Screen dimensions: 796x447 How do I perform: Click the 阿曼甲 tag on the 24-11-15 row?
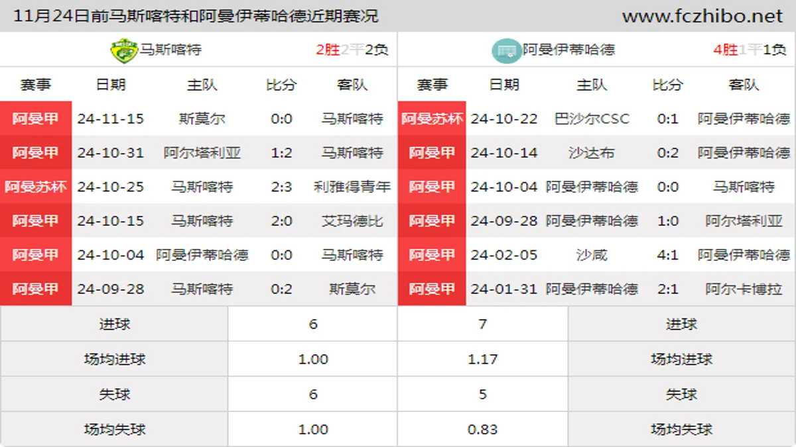[36, 119]
